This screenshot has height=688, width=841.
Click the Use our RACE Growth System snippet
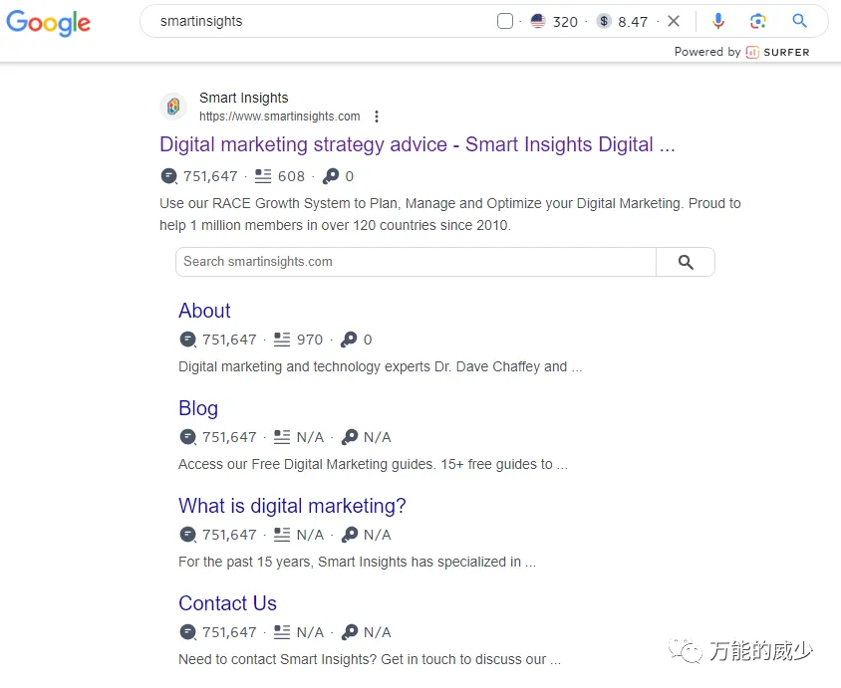(450, 214)
